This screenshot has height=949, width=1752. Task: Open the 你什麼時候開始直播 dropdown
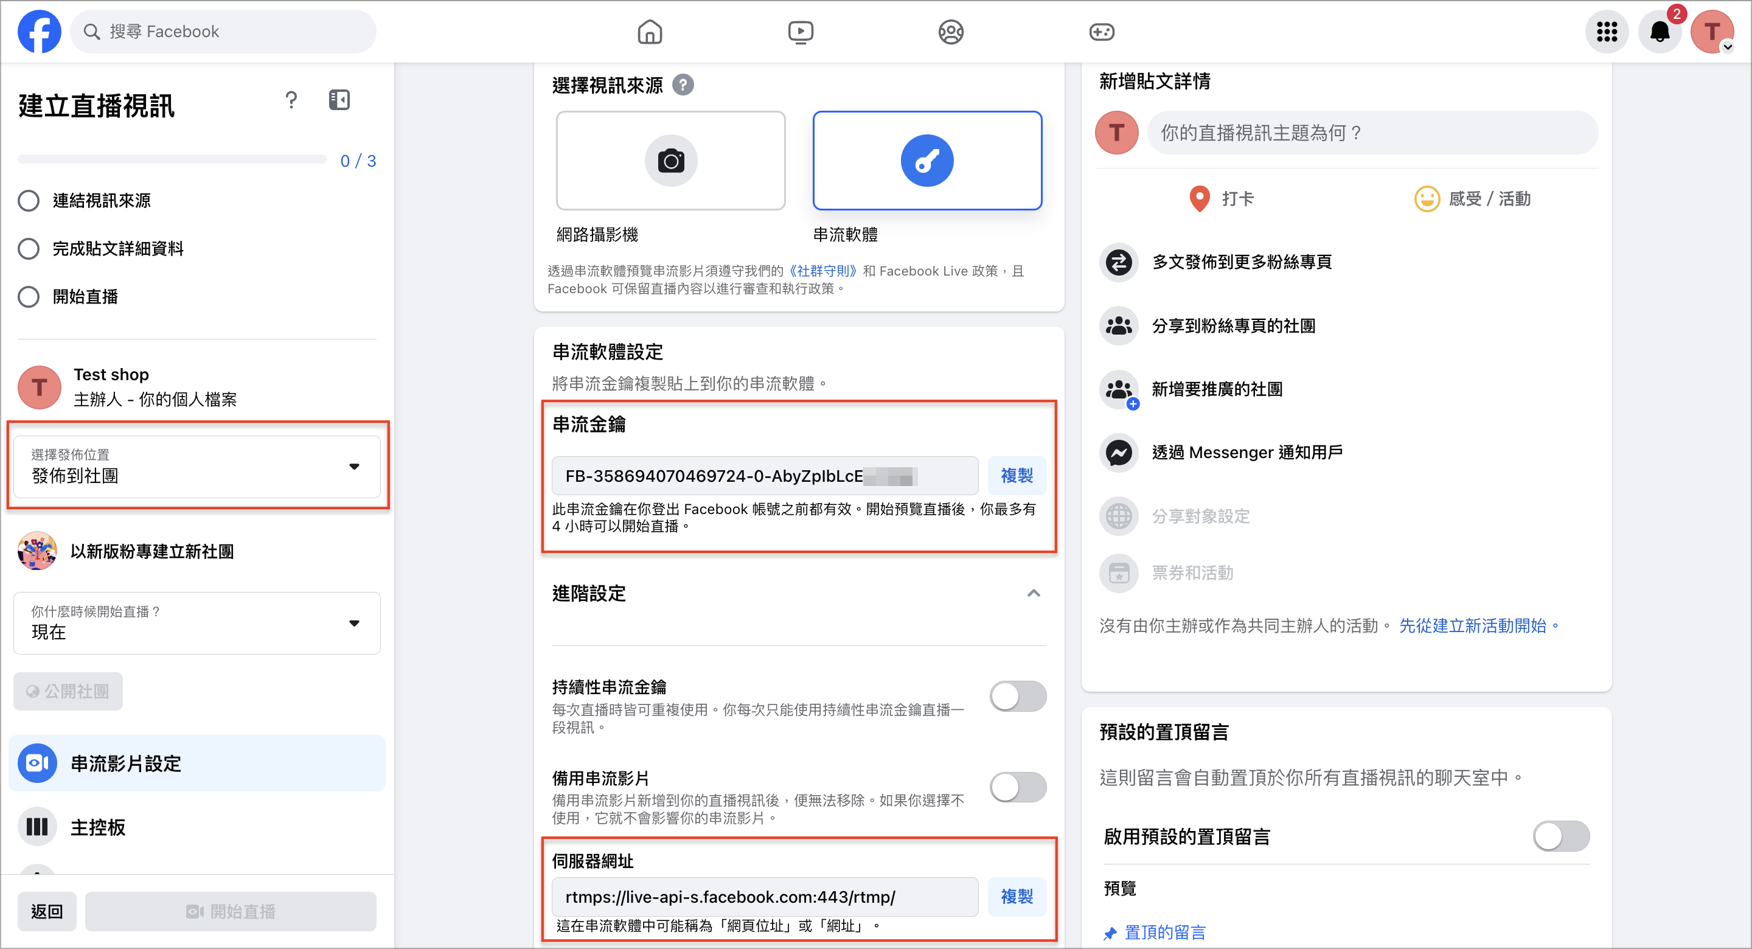pyautogui.click(x=197, y=623)
